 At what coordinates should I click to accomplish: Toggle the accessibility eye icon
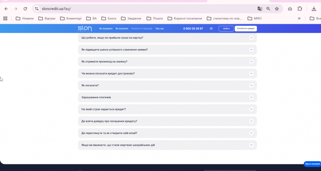(211, 29)
